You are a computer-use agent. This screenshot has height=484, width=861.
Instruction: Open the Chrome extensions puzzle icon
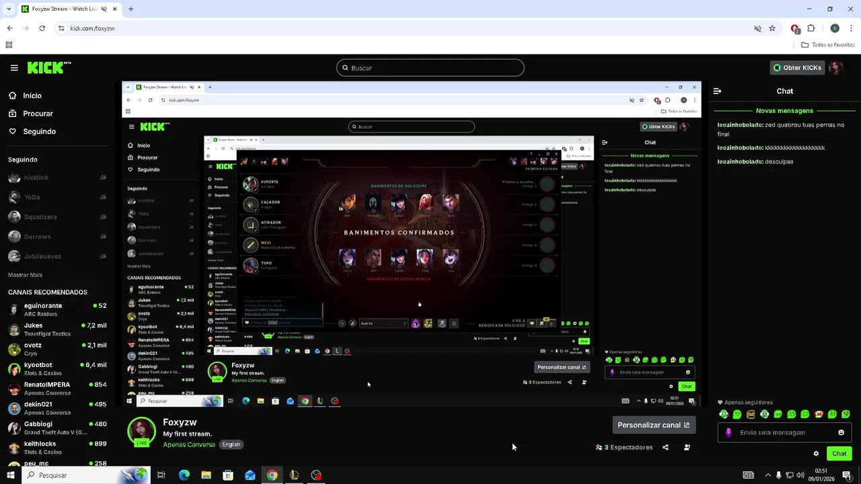[x=811, y=28]
